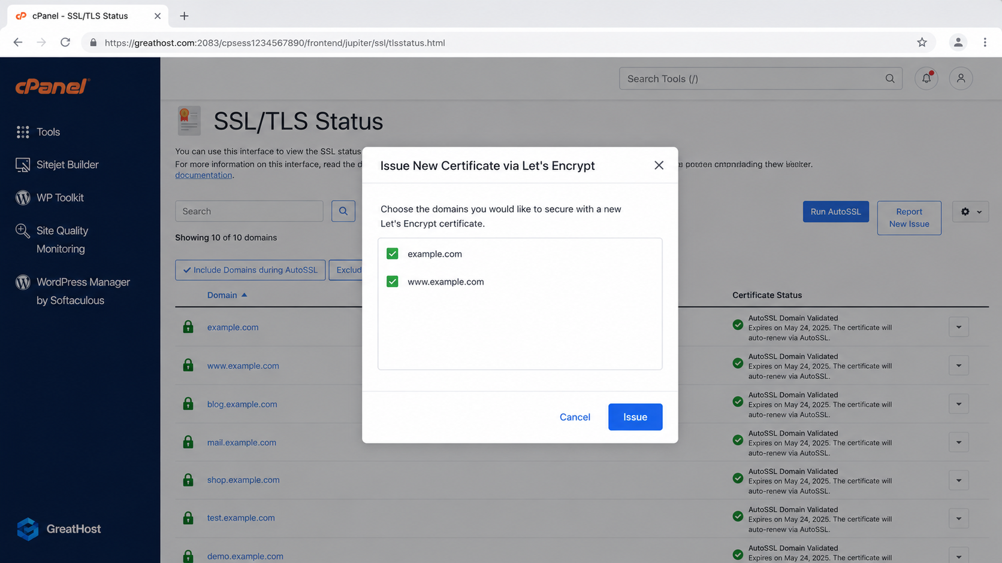Screen dimensions: 1002x563
Task: Open demo.example.com domain link
Action: pos(245,556)
